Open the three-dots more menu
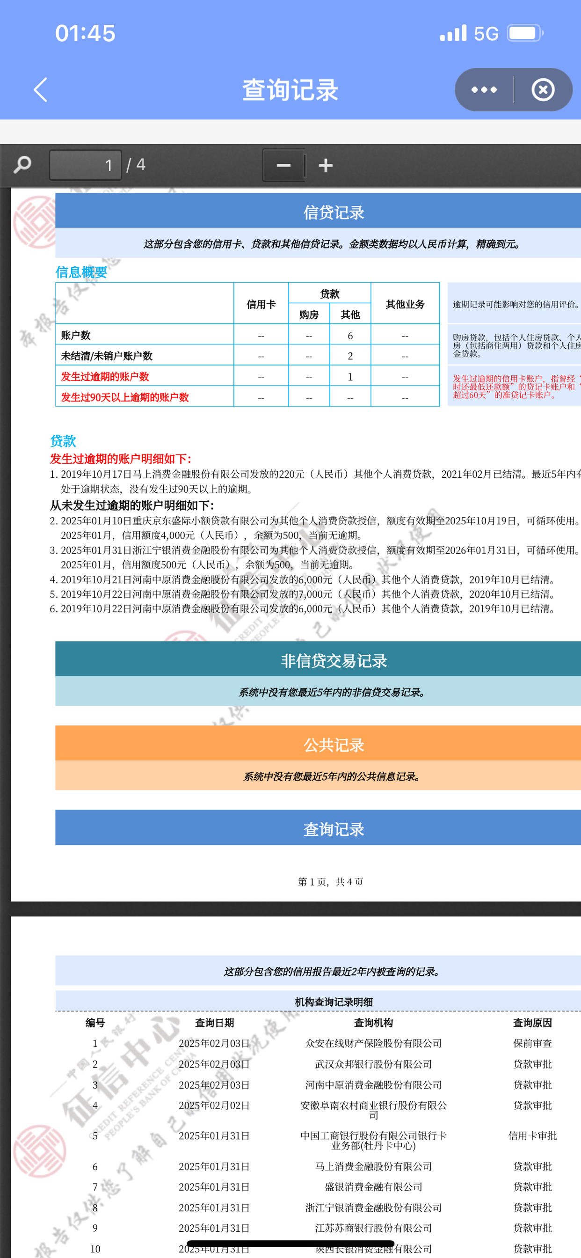This screenshot has width=581, height=1258. (x=484, y=90)
